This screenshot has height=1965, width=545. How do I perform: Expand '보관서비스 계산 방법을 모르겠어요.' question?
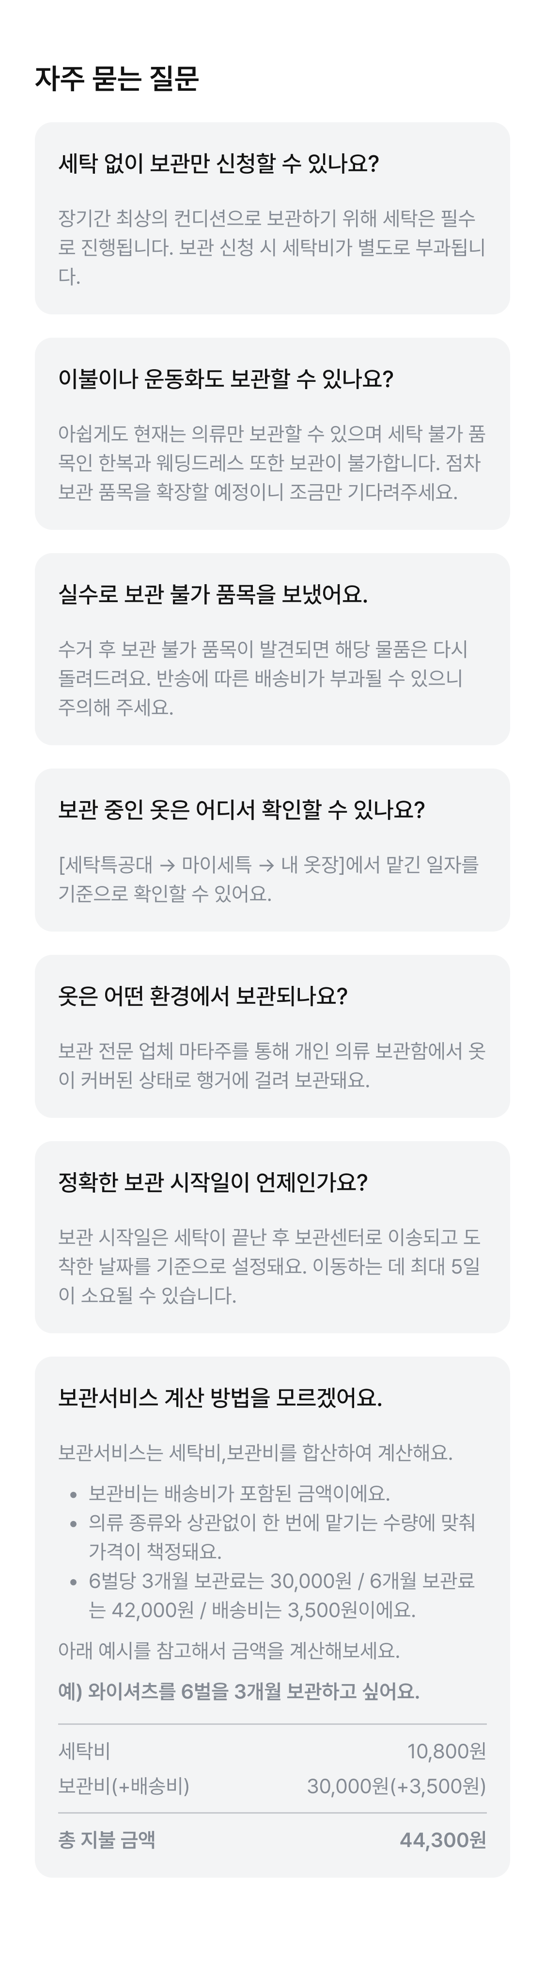[x=220, y=1397]
